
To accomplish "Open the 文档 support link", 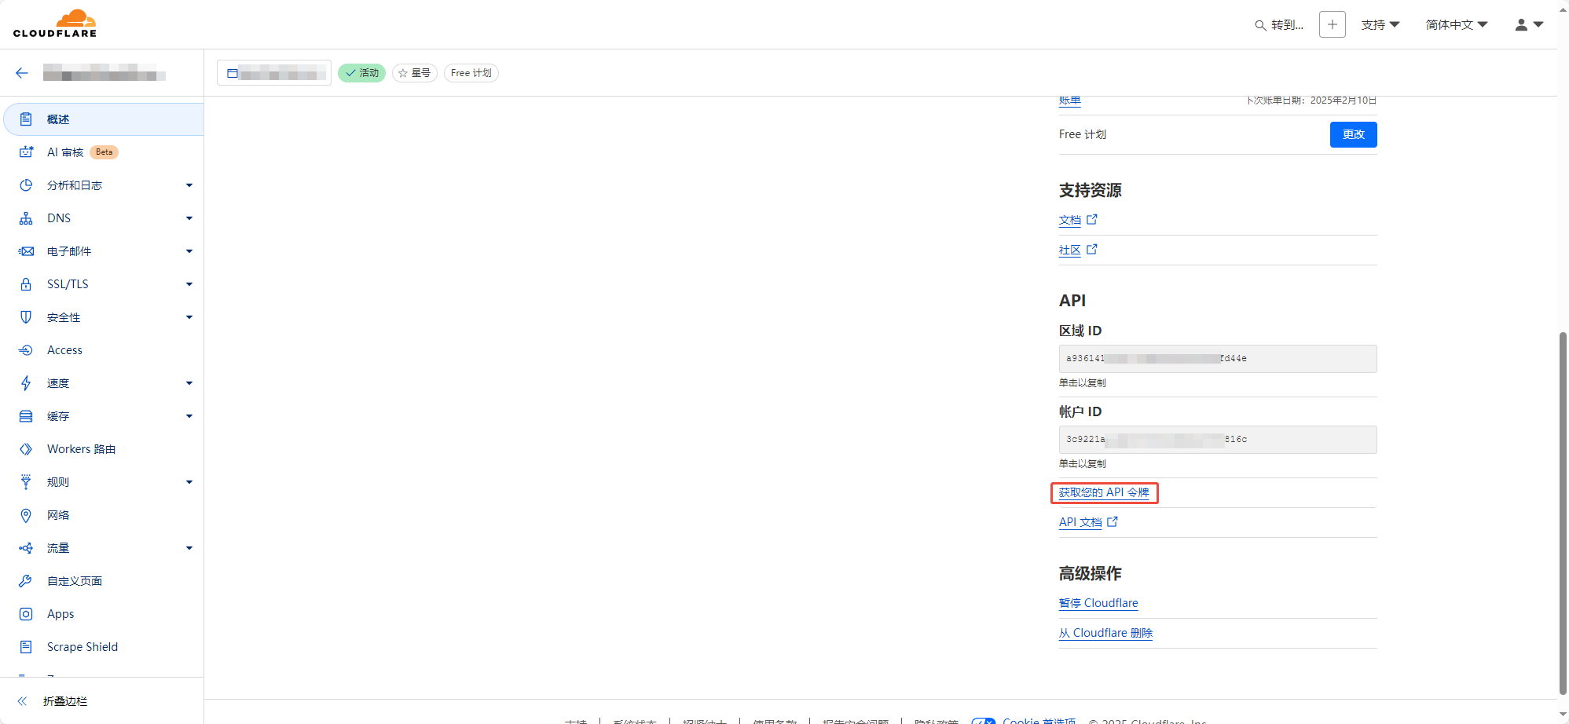I will (1070, 220).
